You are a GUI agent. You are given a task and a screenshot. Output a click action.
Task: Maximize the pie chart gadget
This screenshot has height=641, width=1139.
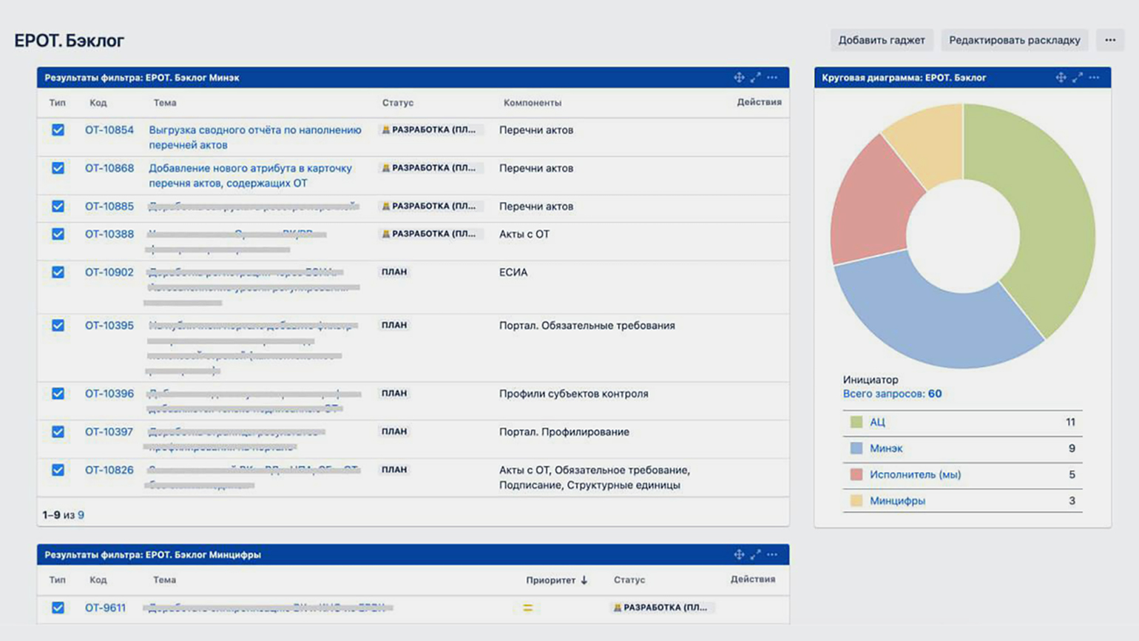(1078, 78)
